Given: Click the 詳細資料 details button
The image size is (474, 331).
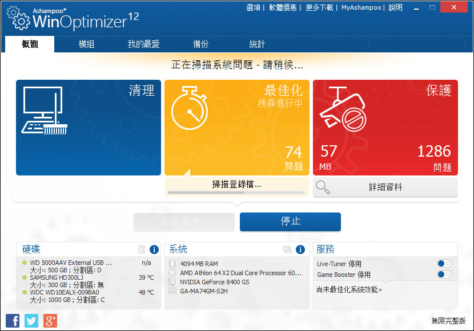Looking at the screenshot, I should [385, 187].
